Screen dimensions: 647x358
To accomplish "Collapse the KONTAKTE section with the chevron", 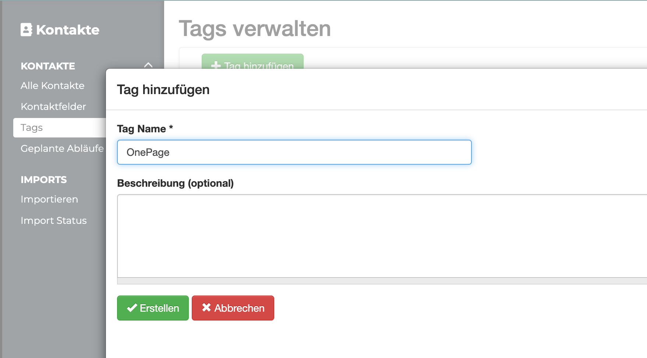I will [148, 65].
